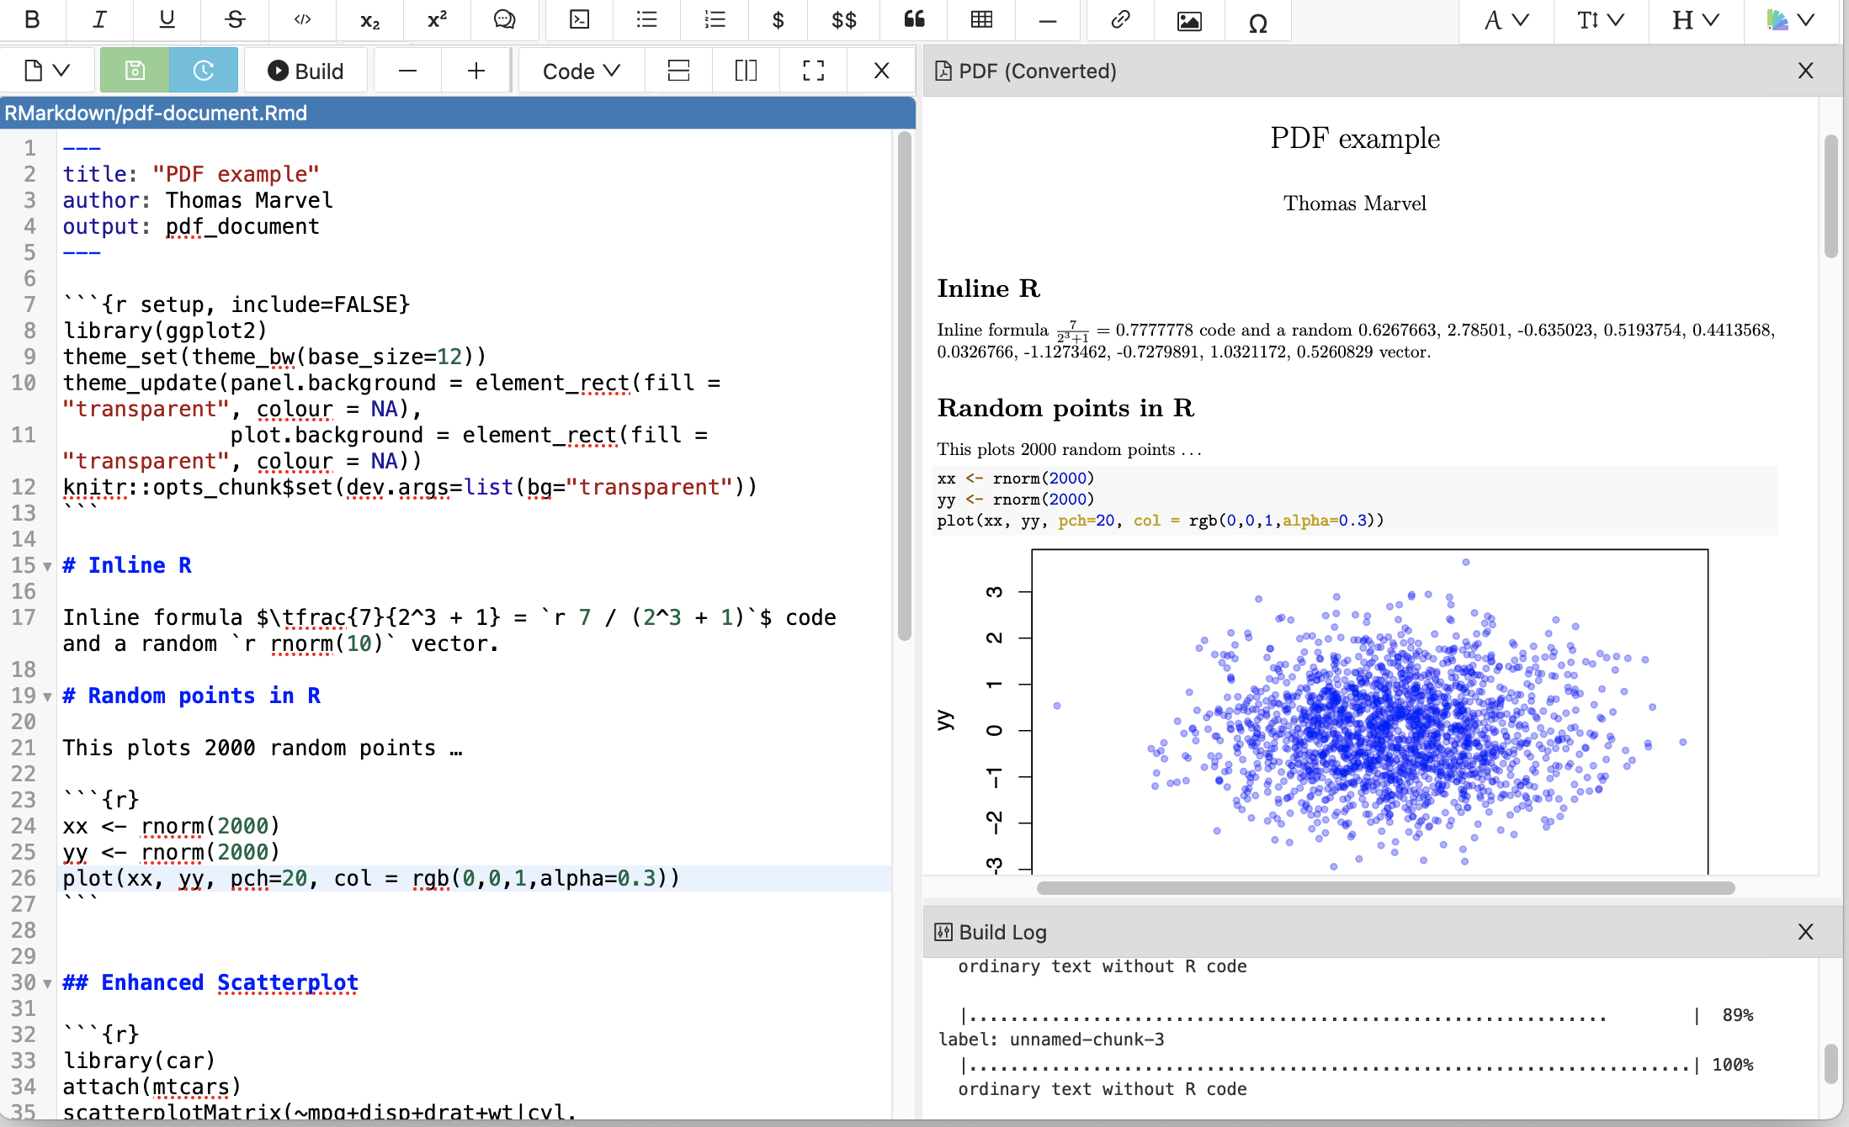
Task: Insert a table
Action: (981, 19)
